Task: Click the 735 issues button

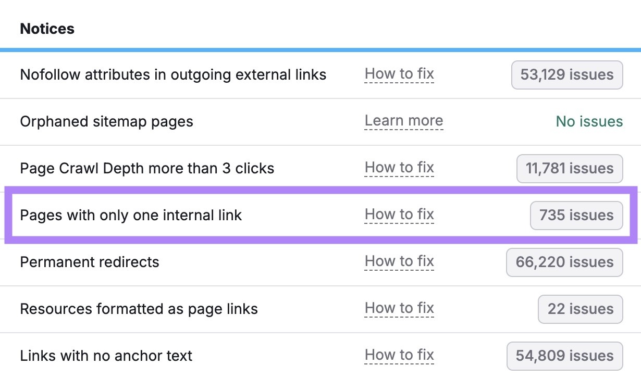Action: (576, 215)
